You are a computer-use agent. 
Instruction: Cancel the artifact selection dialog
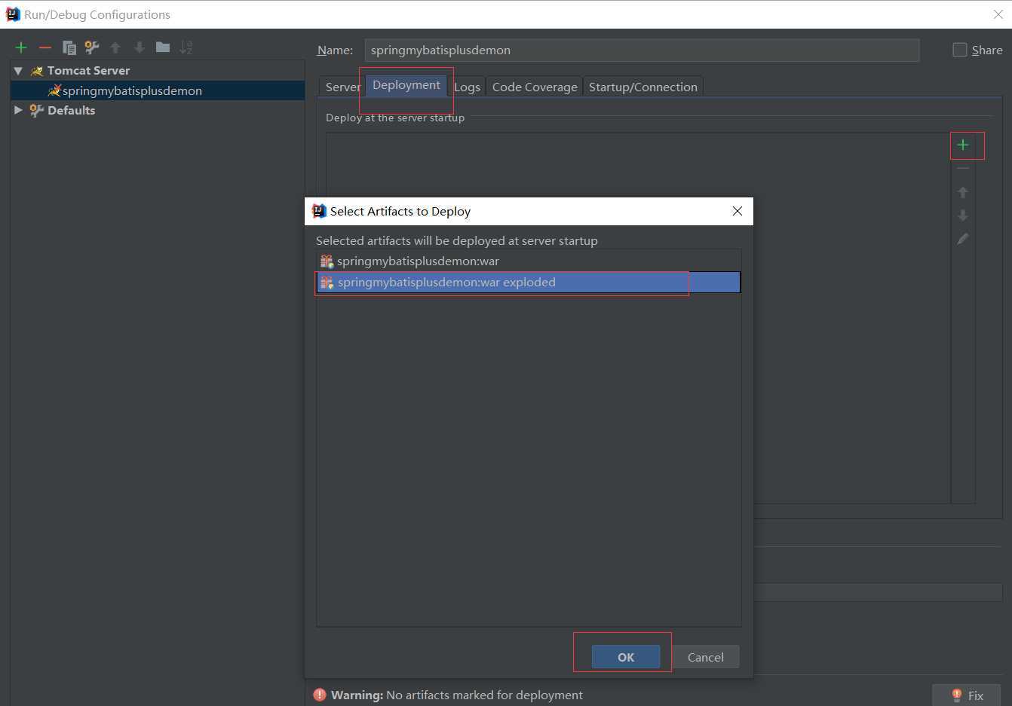pyautogui.click(x=706, y=657)
